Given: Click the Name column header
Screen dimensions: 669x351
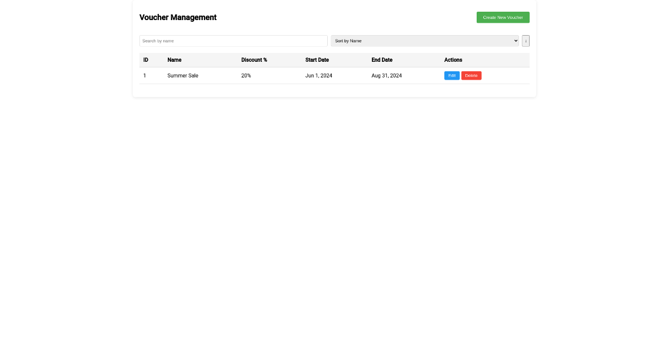Looking at the screenshot, I should [x=174, y=60].
